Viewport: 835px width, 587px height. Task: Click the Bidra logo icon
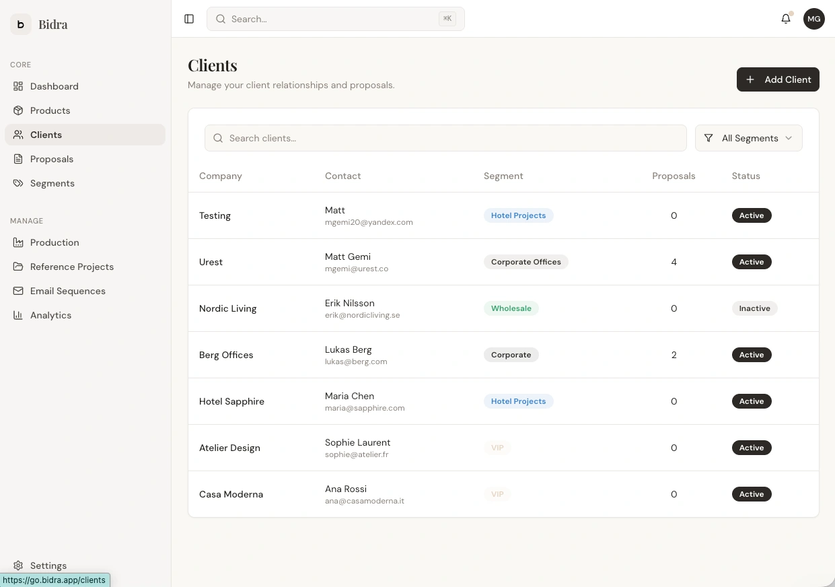pyautogui.click(x=21, y=24)
